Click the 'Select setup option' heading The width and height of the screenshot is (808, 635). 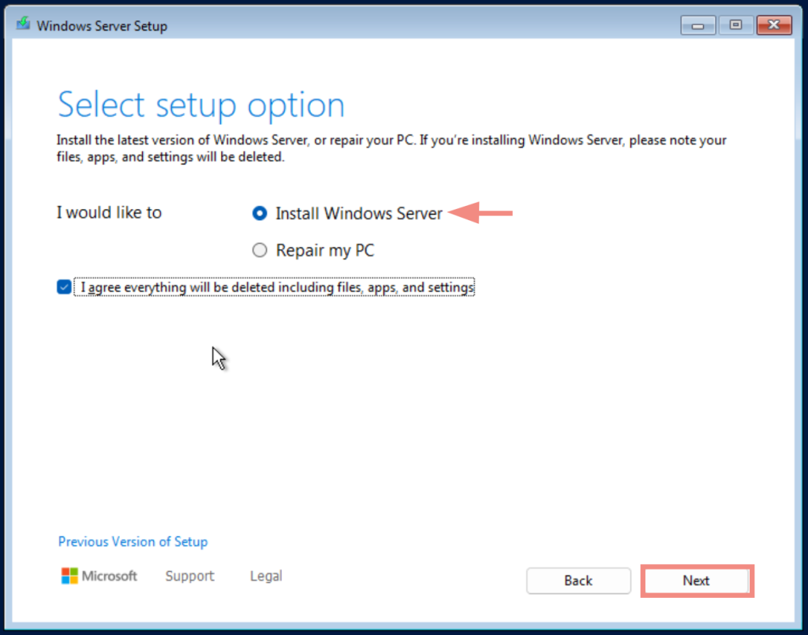point(200,103)
